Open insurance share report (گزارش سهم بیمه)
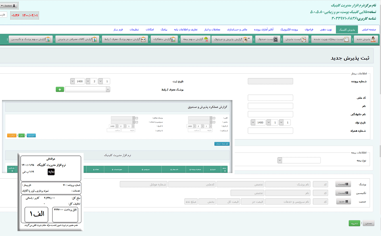Screen dimensions: 381x236 click(195, 39)
